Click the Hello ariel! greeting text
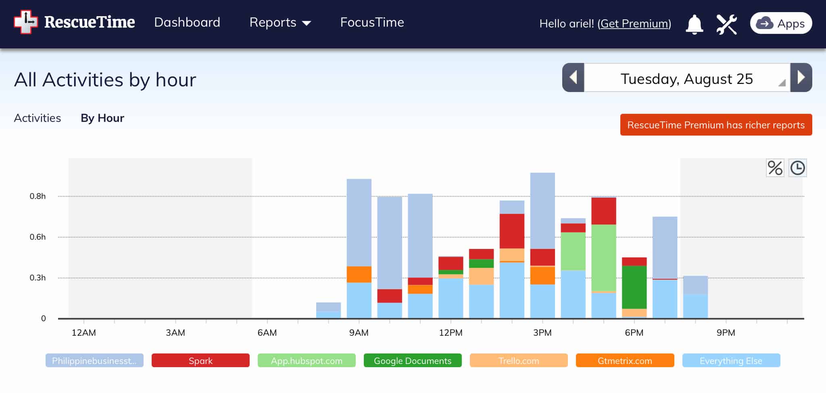The height and width of the screenshot is (393, 826). [x=567, y=23]
